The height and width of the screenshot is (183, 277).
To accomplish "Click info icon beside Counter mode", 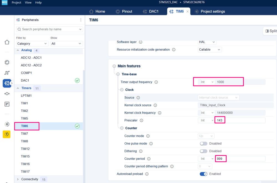I will (148, 136).
